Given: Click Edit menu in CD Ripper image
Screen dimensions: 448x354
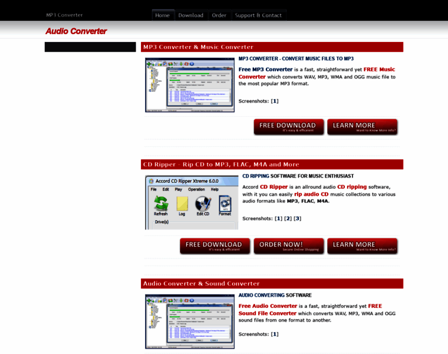Looking at the screenshot, I should coord(166,189).
